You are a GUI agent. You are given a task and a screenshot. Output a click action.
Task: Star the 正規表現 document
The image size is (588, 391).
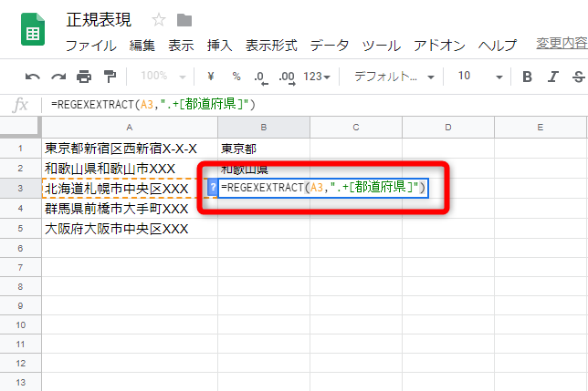[x=159, y=20]
